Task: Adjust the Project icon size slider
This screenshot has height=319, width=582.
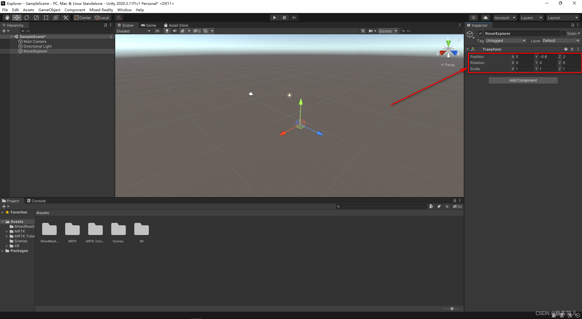Action: point(452,309)
